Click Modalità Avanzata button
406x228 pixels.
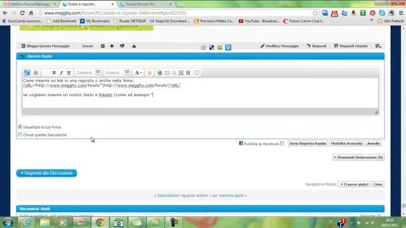coord(347,143)
